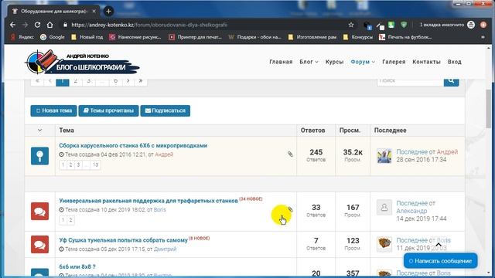Screen dimensions: 495x278
Task: Click avatar in Уф Сушка last-post cell
Action: [384, 244]
